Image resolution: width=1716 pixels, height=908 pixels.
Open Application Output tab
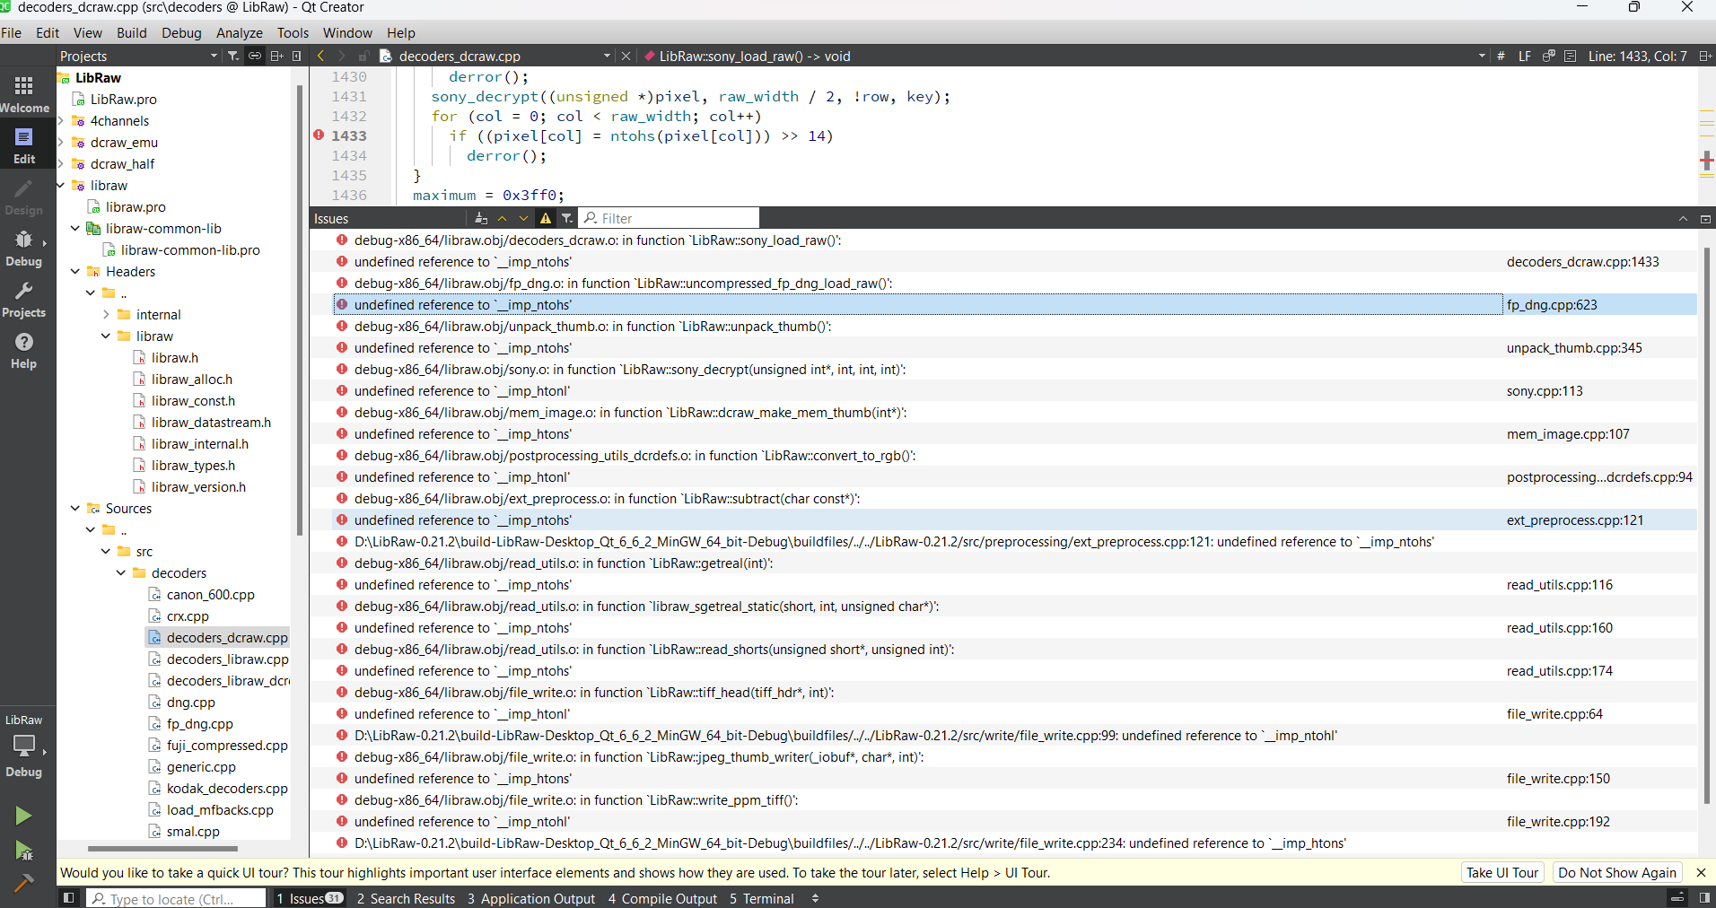tap(531, 898)
